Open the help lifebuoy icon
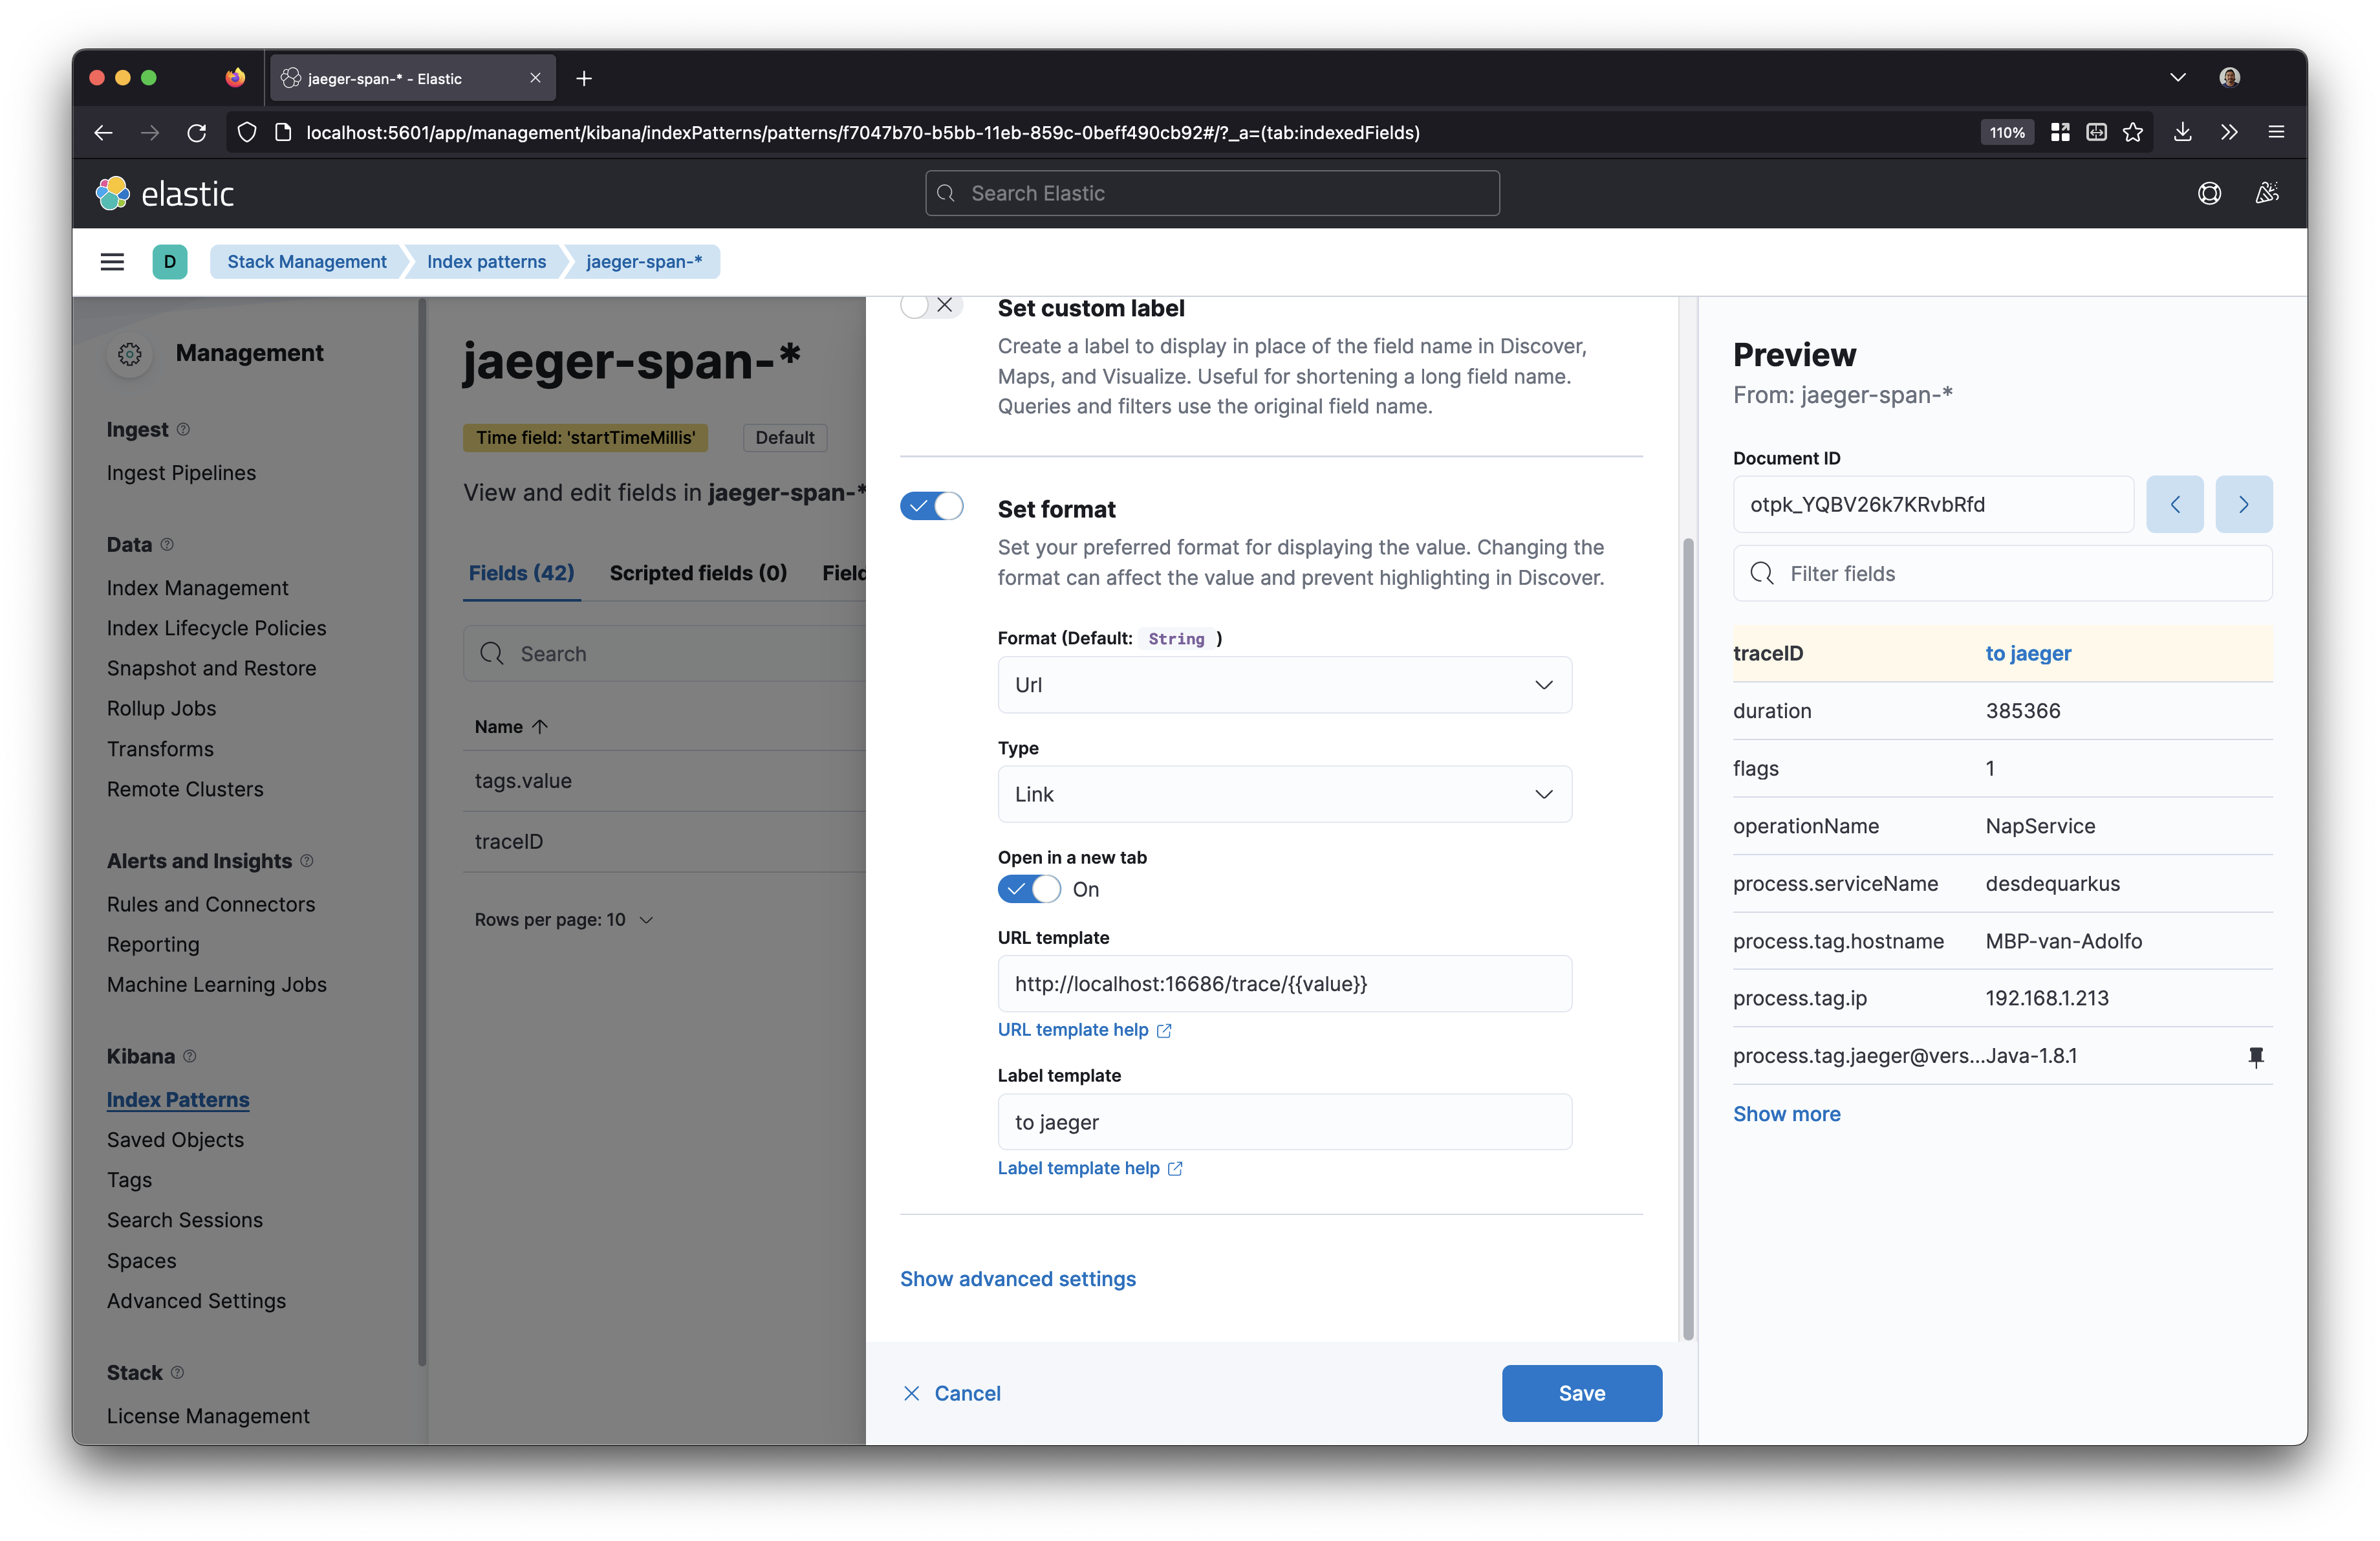 pyautogui.click(x=2209, y=193)
